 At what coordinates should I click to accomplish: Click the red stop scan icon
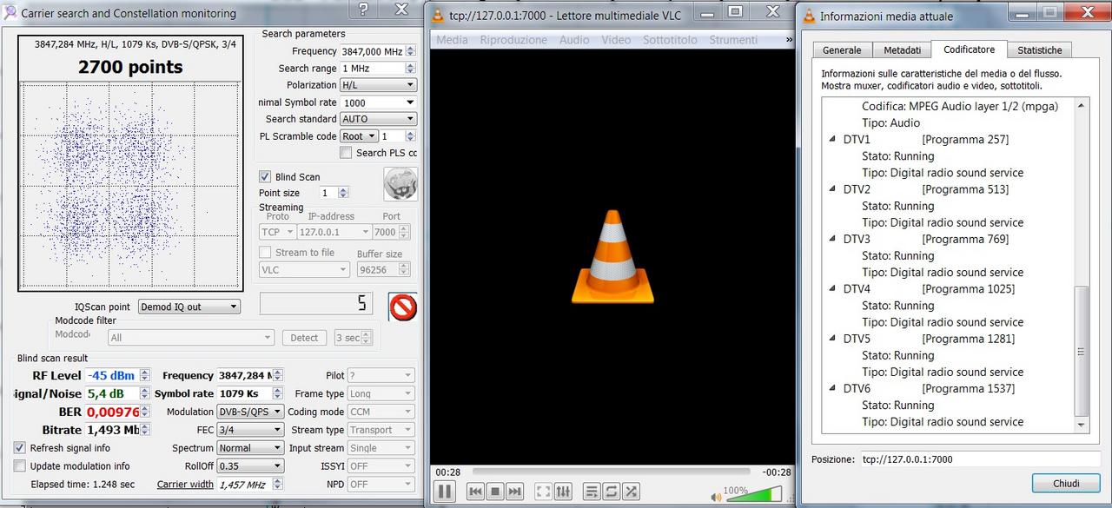click(x=403, y=307)
